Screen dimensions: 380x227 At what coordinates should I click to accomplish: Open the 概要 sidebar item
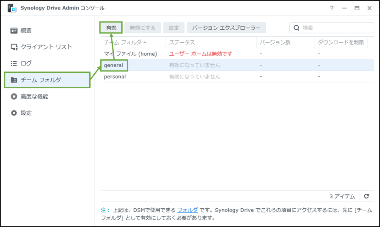[x=47, y=31]
